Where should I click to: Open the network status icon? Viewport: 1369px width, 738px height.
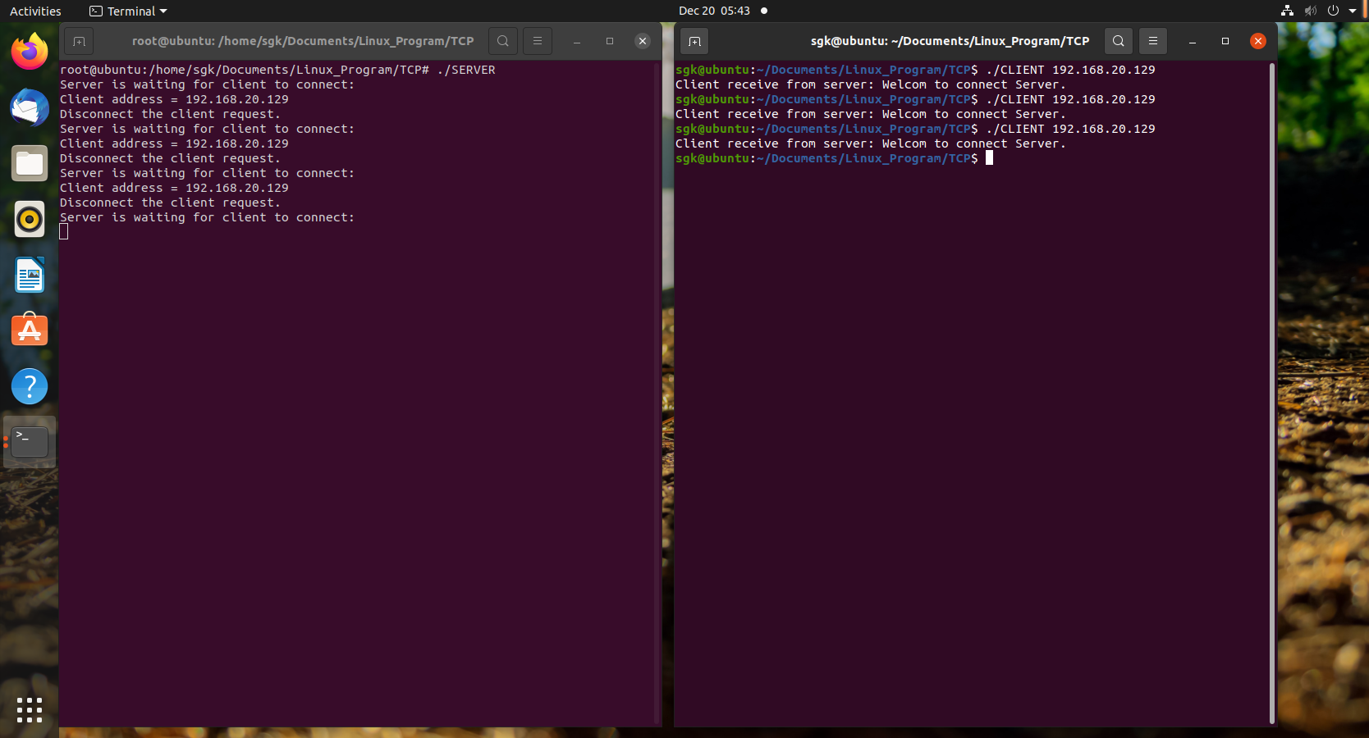coord(1287,11)
